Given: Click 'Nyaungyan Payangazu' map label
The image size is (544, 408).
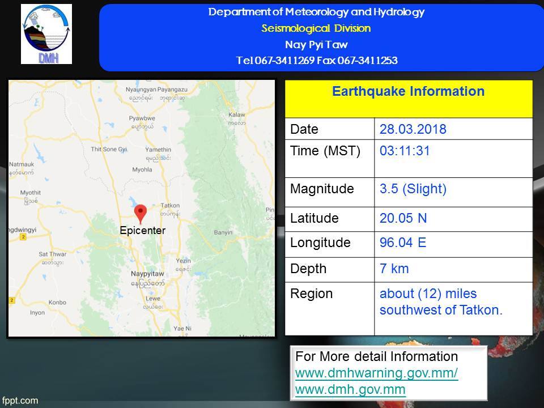Looking at the screenshot, I should click(x=156, y=90).
